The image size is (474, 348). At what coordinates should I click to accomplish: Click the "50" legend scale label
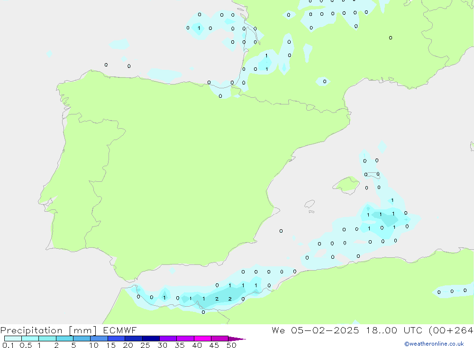pos(231,345)
